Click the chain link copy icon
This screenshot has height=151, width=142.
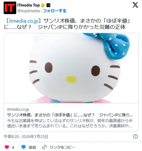point(44,147)
